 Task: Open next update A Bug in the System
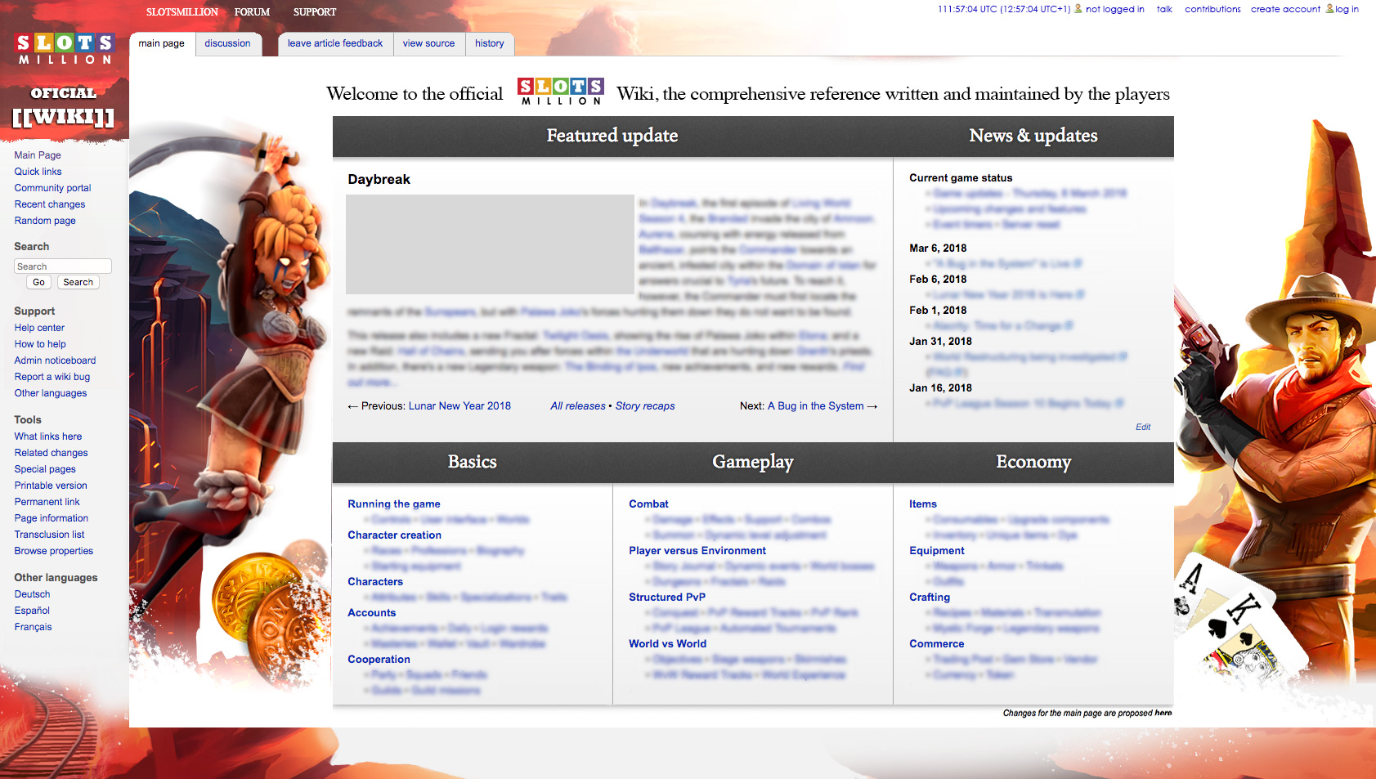(x=815, y=406)
